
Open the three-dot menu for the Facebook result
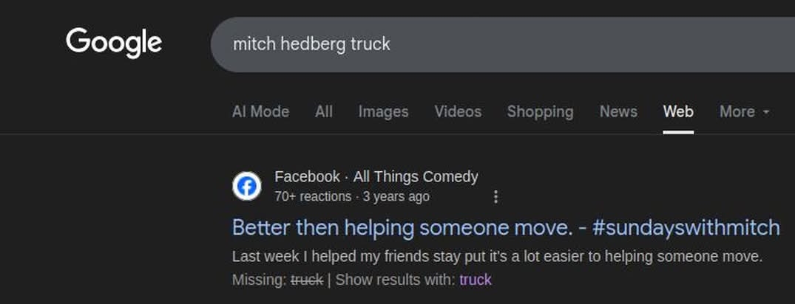(x=495, y=197)
